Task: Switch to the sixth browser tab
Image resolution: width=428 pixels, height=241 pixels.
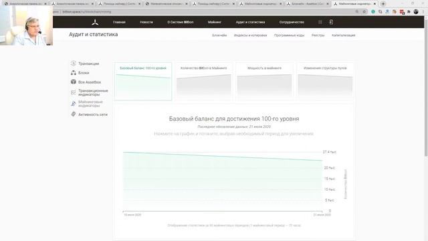Action: point(260,4)
